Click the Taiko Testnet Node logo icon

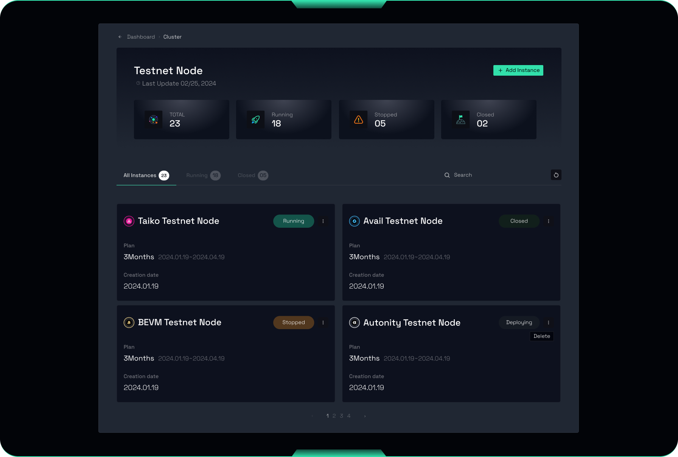click(129, 221)
